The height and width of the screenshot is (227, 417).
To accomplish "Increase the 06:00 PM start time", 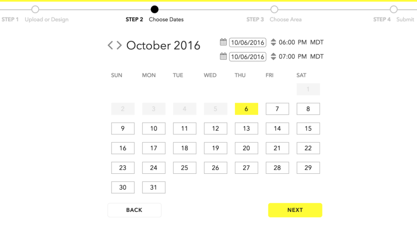I will [273, 40].
